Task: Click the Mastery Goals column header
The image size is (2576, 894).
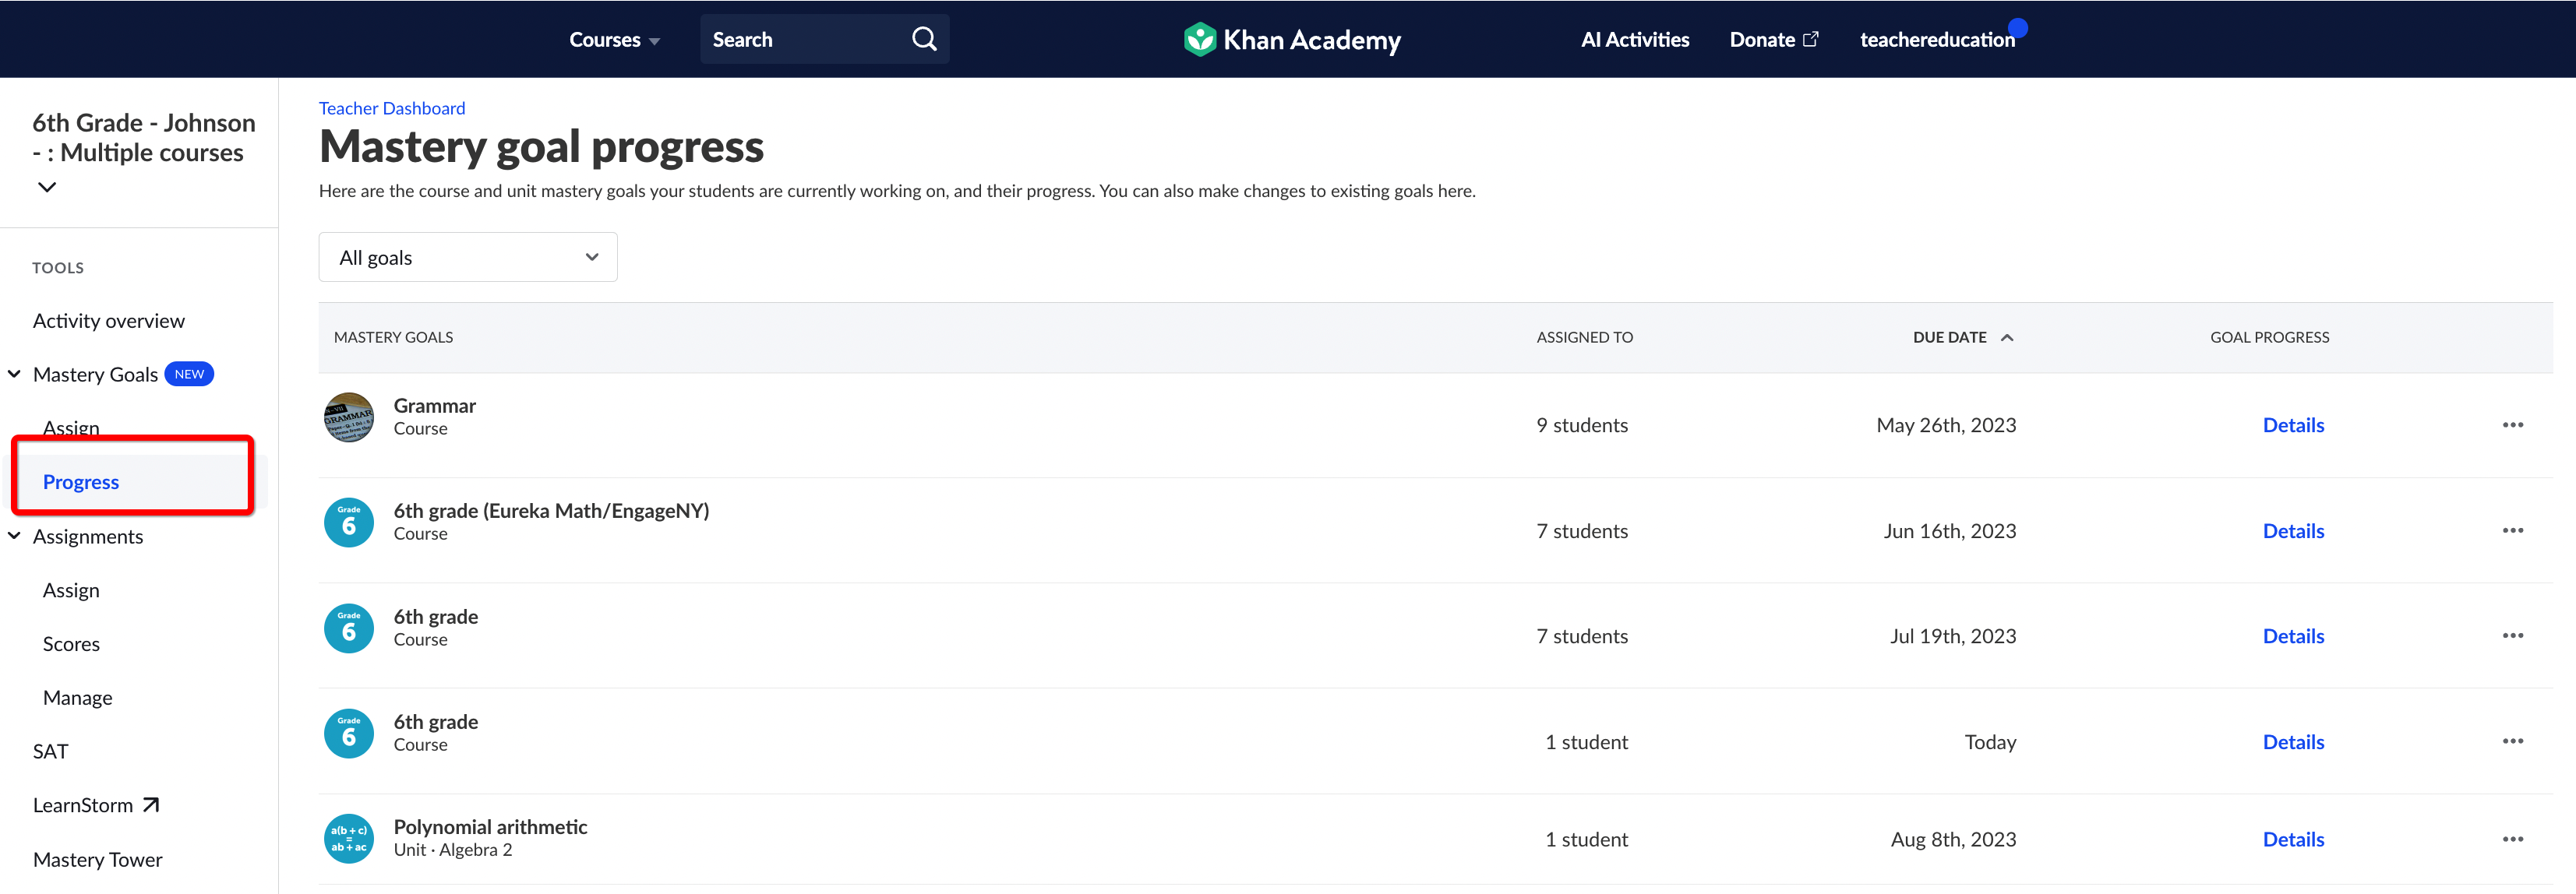Action: [393, 338]
